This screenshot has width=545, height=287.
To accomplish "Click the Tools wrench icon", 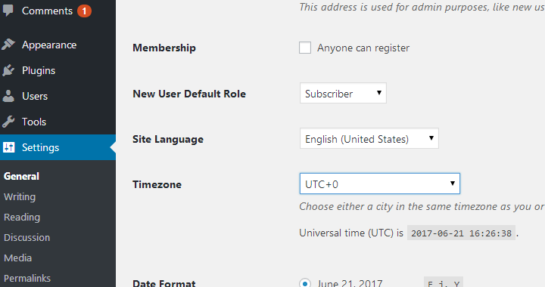I will tap(8, 122).
